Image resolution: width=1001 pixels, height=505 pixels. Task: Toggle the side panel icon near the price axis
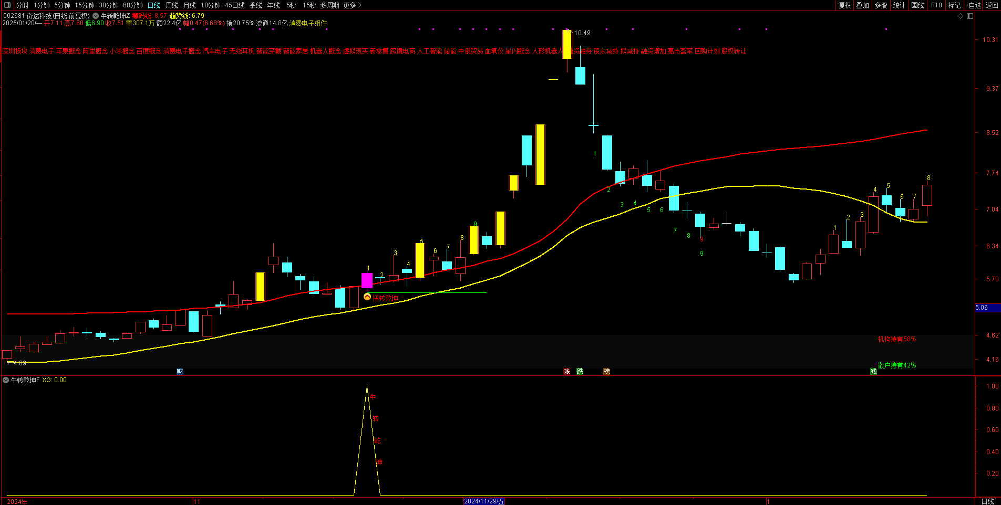(x=970, y=16)
